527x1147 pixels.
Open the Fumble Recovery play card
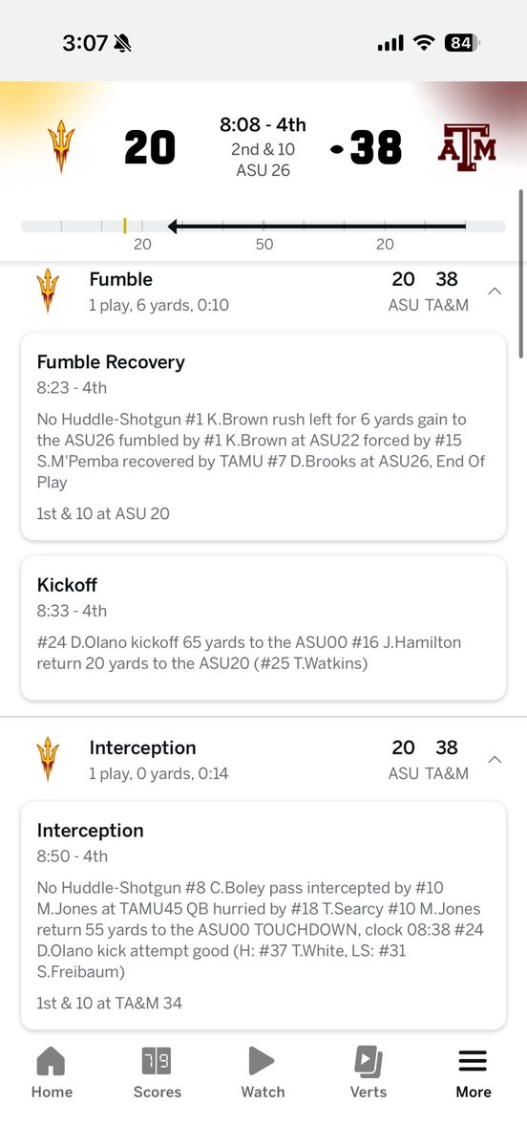tap(263, 437)
